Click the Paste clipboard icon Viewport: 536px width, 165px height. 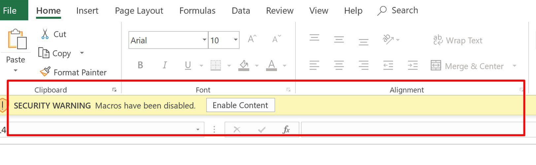pos(17,39)
